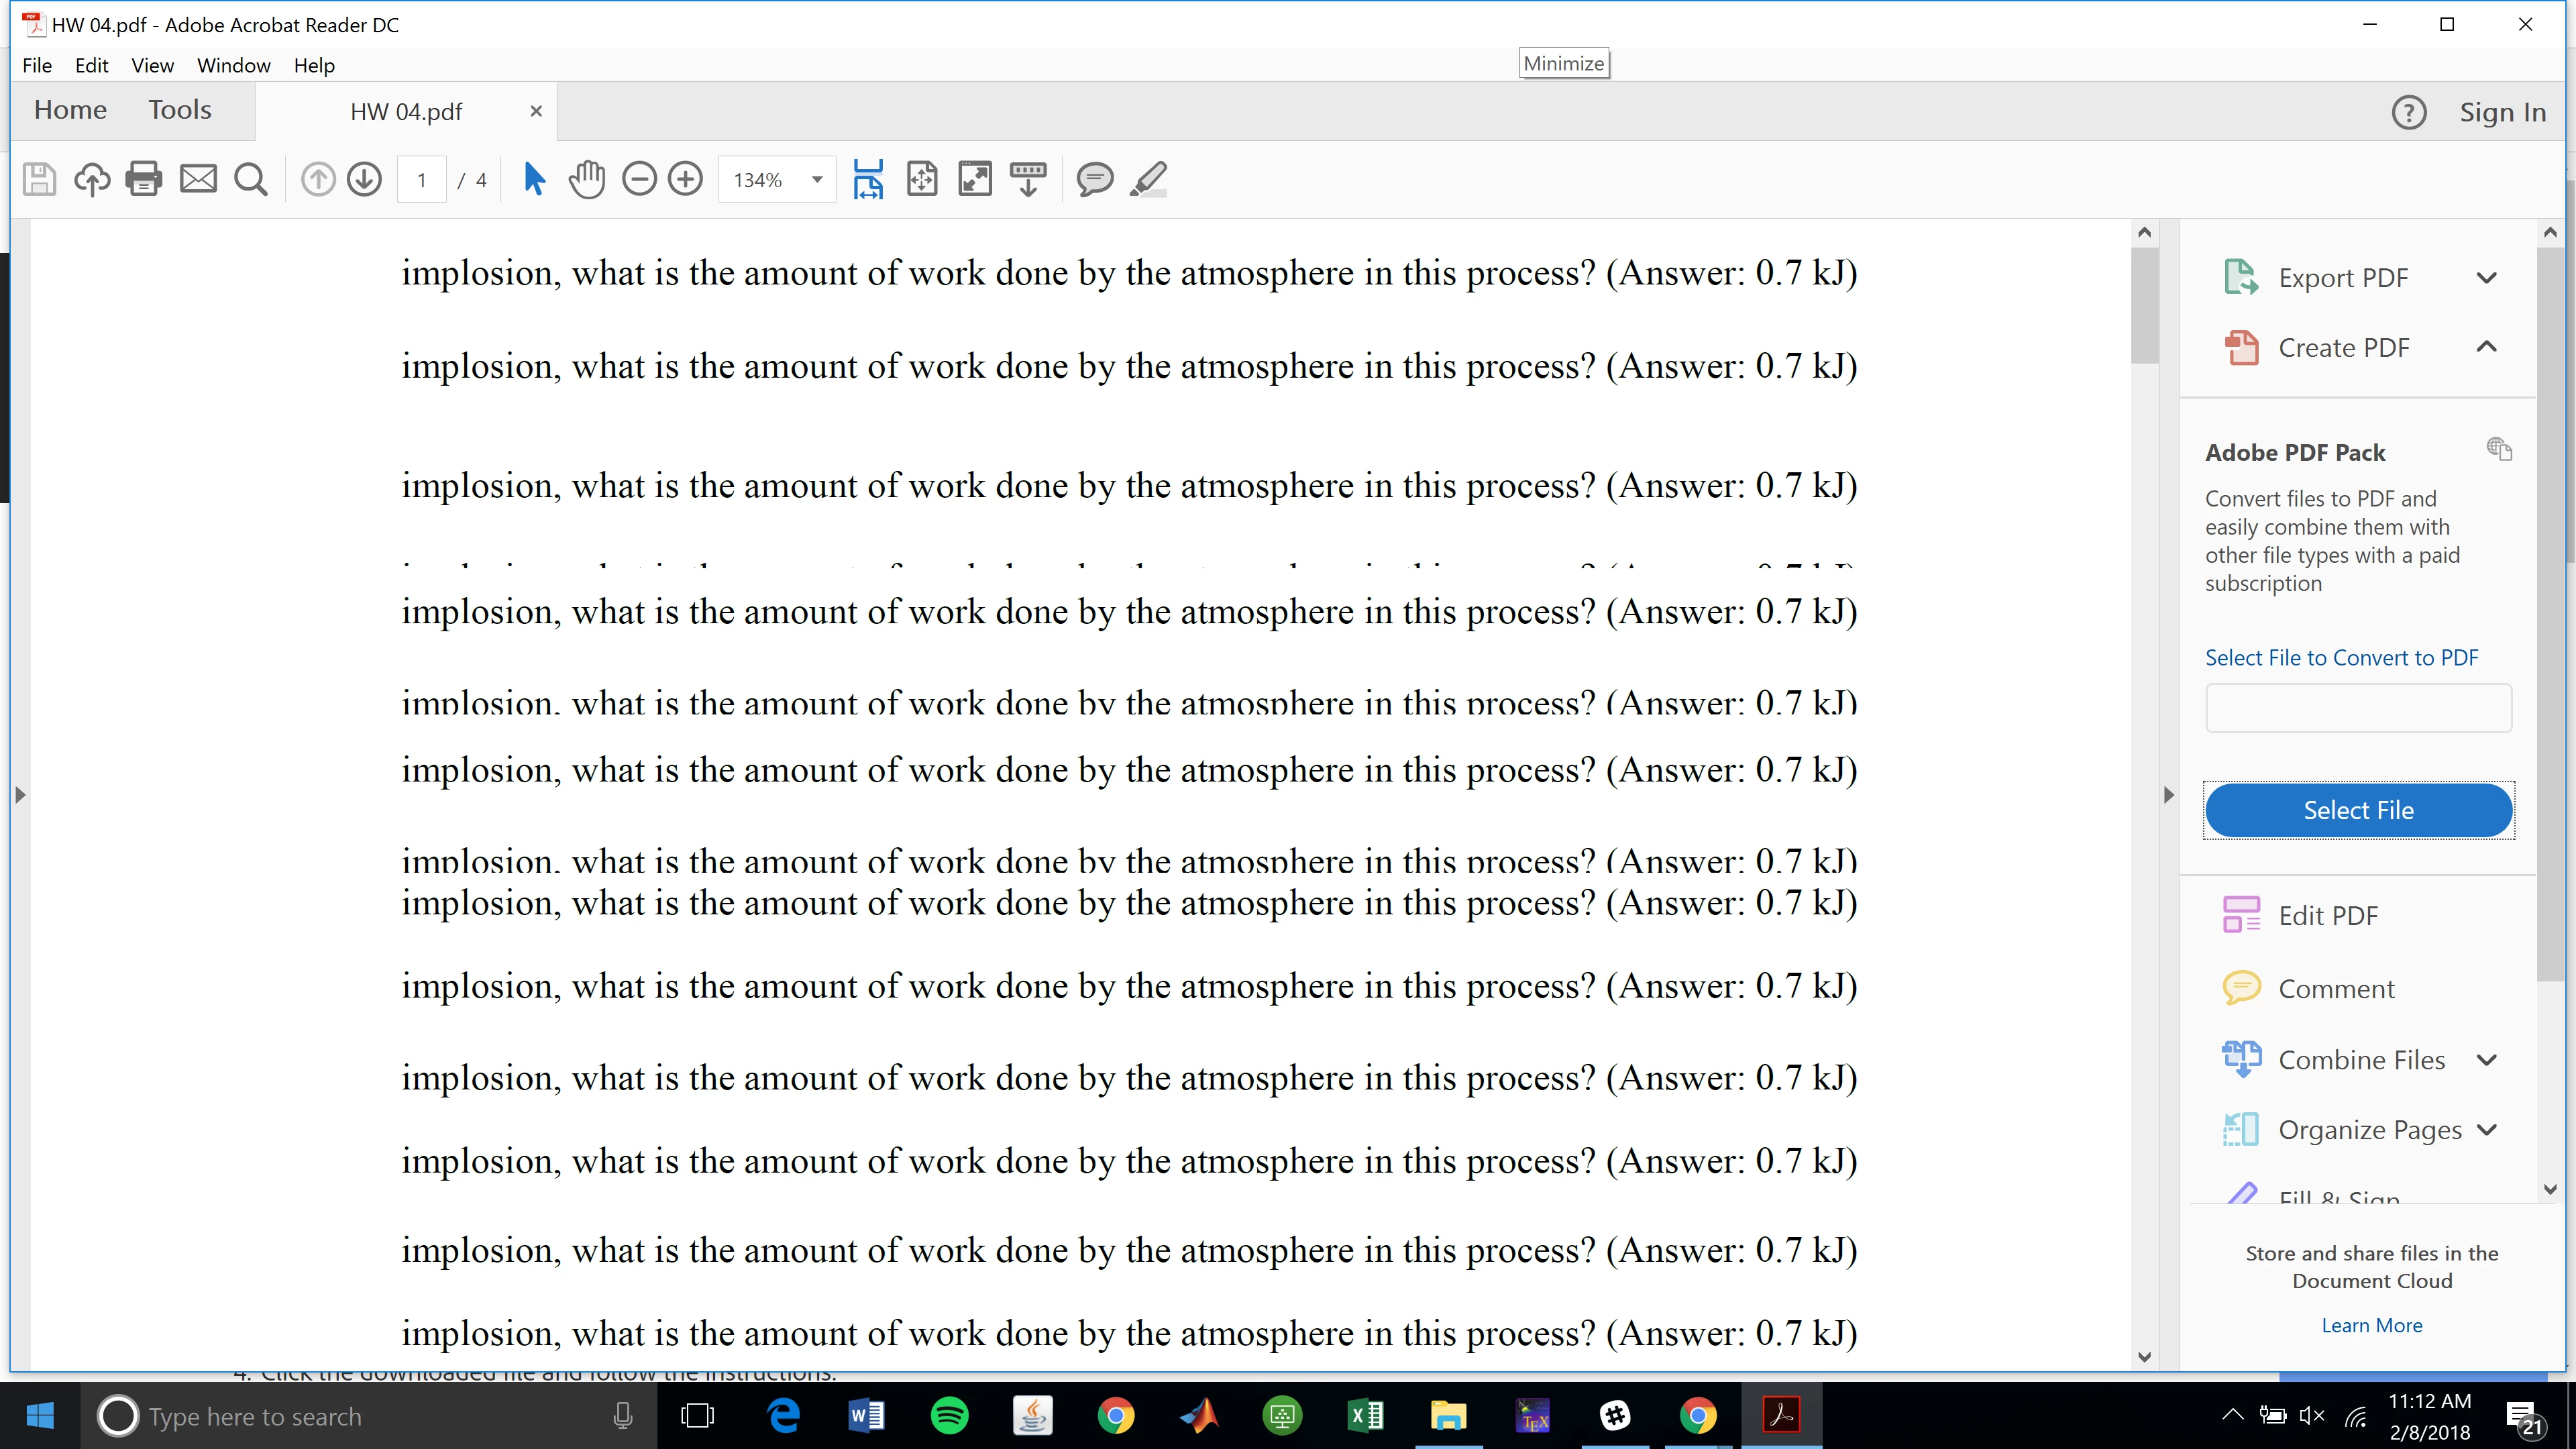Click the Print file icon
The width and height of the screenshot is (2576, 1449).
tap(143, 180)
